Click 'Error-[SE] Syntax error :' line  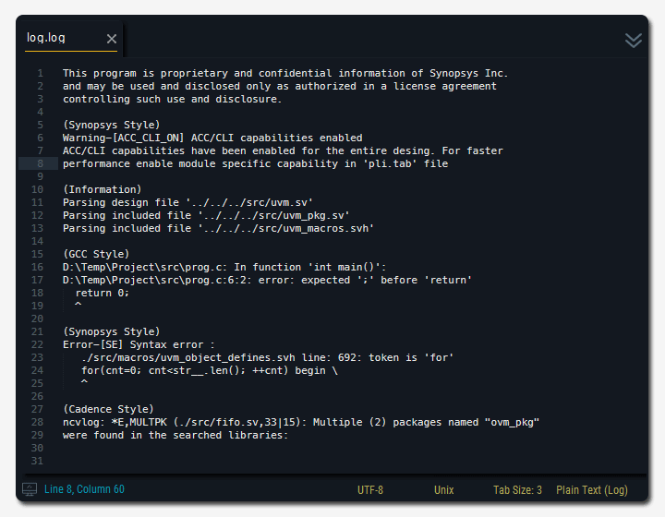point(139,345)
